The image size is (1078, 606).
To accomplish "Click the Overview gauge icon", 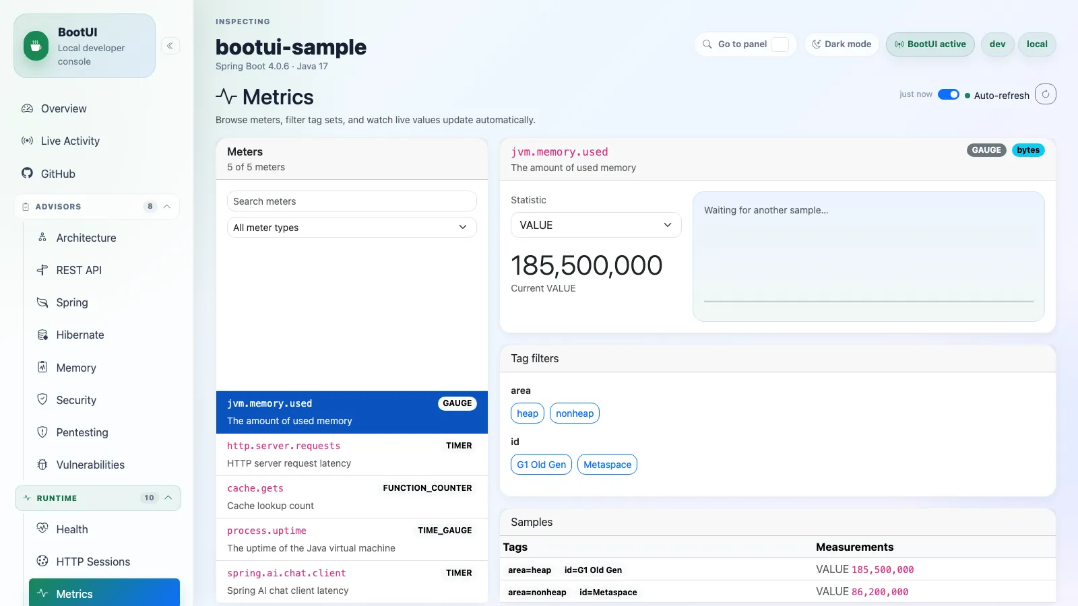I will click(27, 108).
